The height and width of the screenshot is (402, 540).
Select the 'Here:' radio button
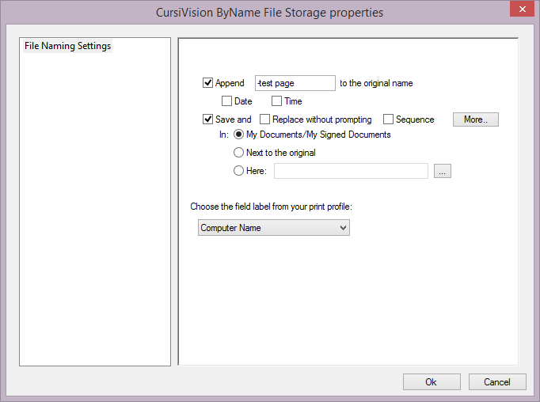click(238, 171)
